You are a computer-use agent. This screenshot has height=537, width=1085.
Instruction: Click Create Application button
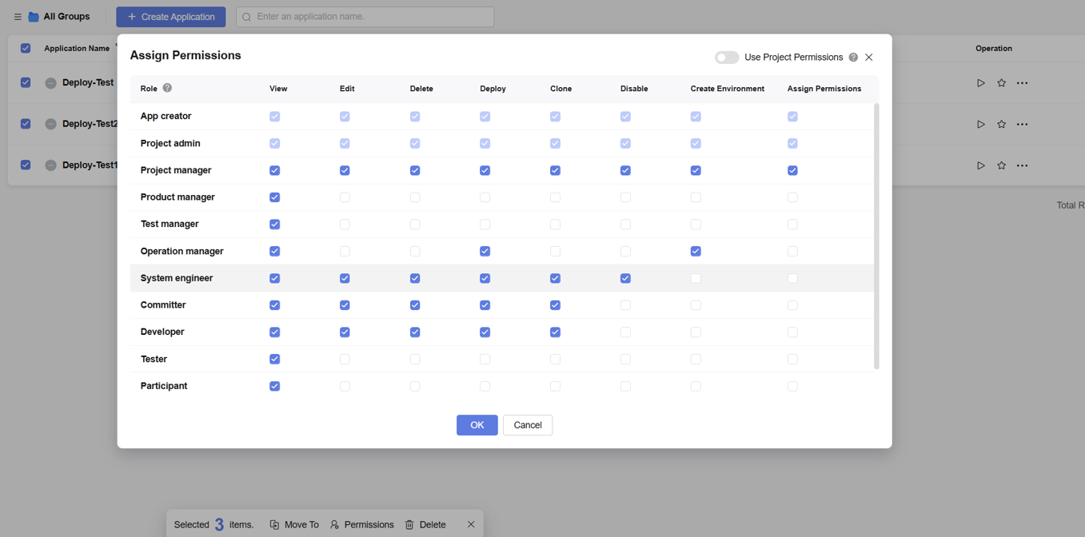point(171,17)
